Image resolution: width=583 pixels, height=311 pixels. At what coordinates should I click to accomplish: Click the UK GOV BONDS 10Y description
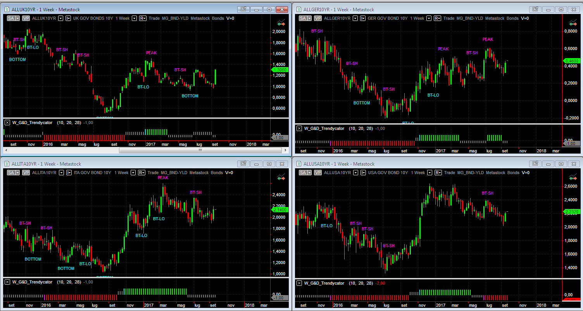click(93, 18)
